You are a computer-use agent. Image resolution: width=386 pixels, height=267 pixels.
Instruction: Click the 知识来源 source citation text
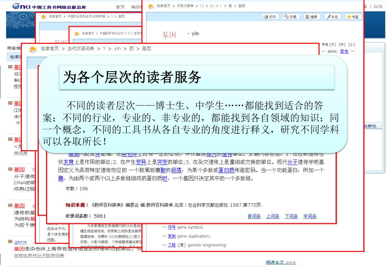[164, 205]
